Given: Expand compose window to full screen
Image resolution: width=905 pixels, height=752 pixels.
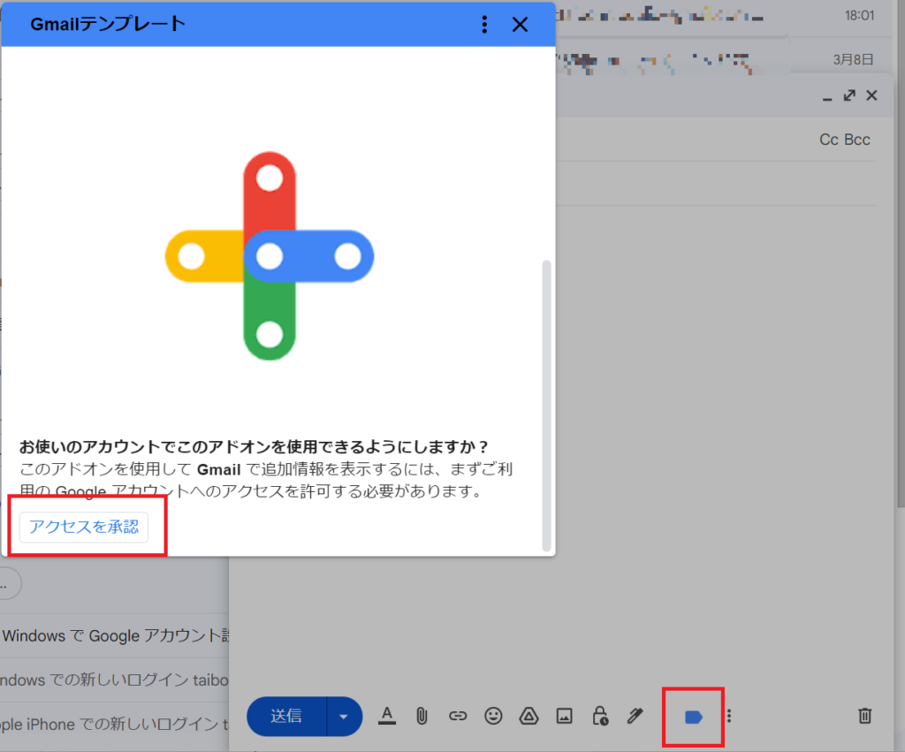Looking at the screenshot, I should pyautogui.click(x=849, y=95).
